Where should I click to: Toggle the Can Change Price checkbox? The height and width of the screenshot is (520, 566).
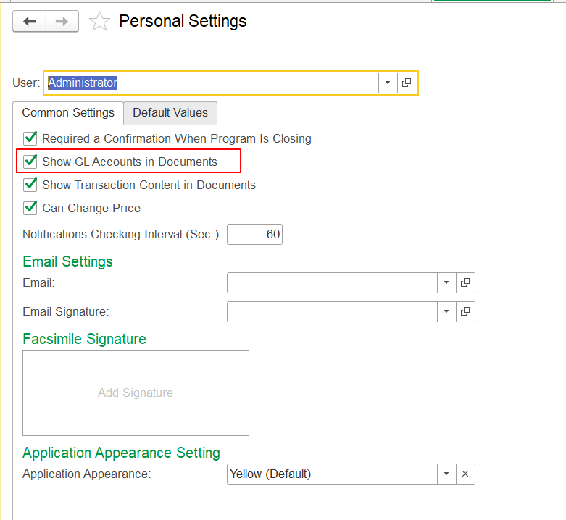[30, 208]
